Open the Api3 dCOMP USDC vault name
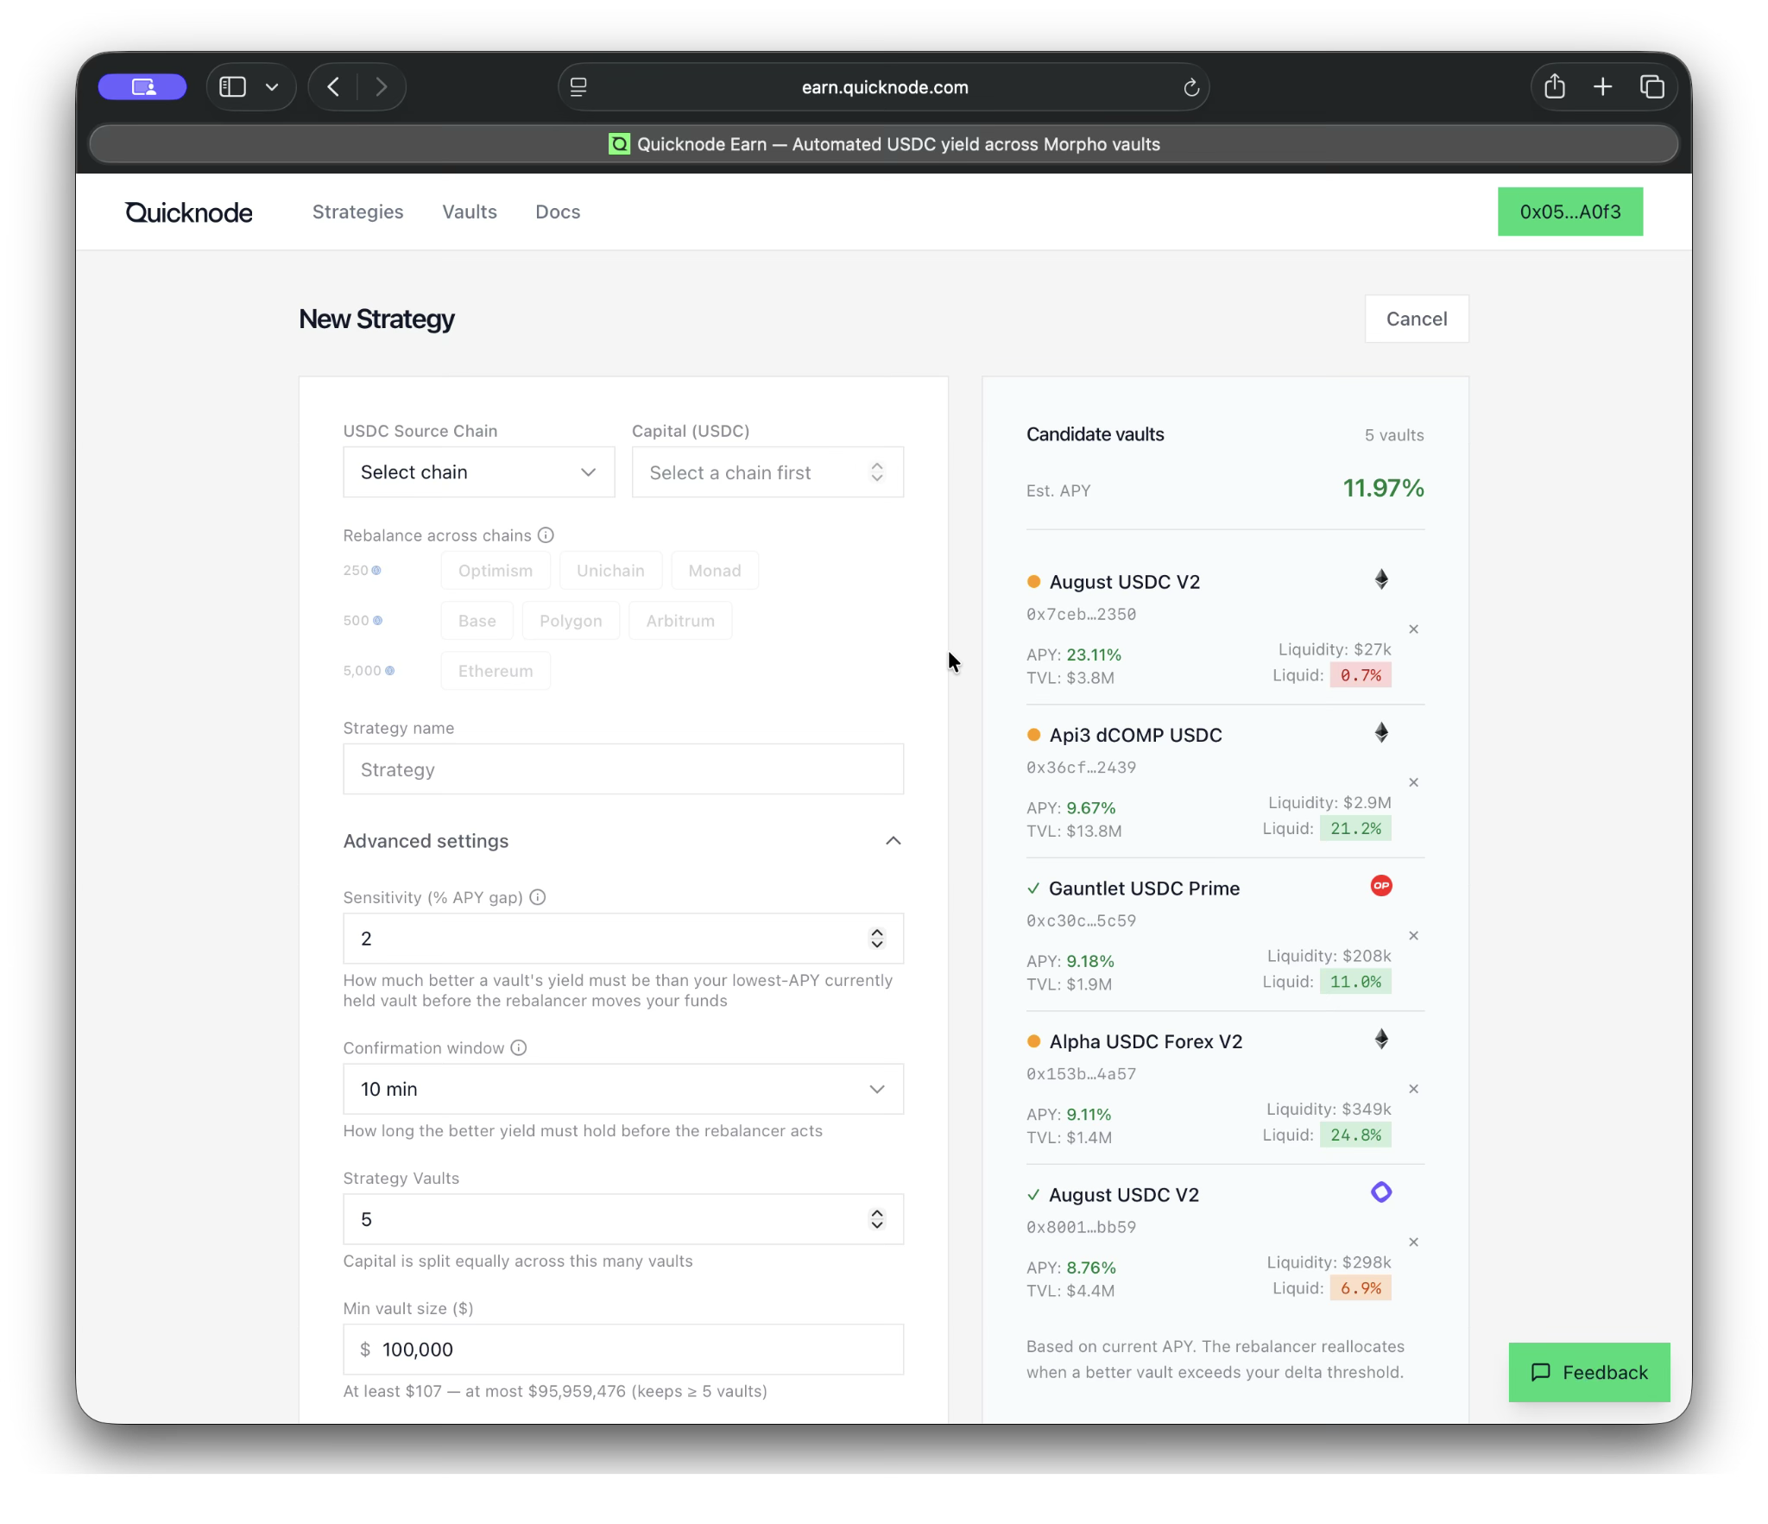This screenshot has height=1524, width=1768. tap(1135, 735)
